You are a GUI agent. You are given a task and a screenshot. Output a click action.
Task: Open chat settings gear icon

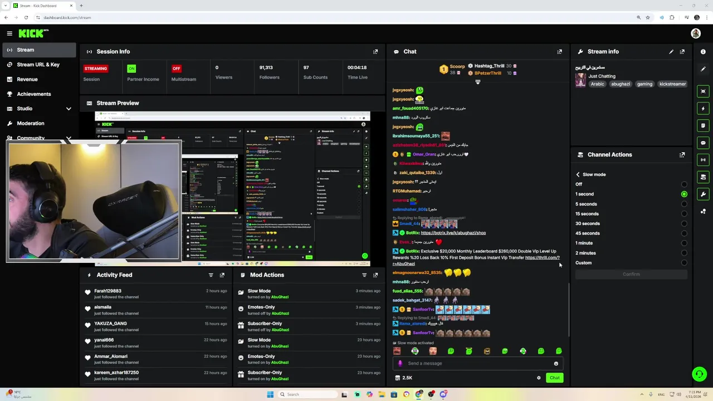pyautogui.click(x=539, y=378)
